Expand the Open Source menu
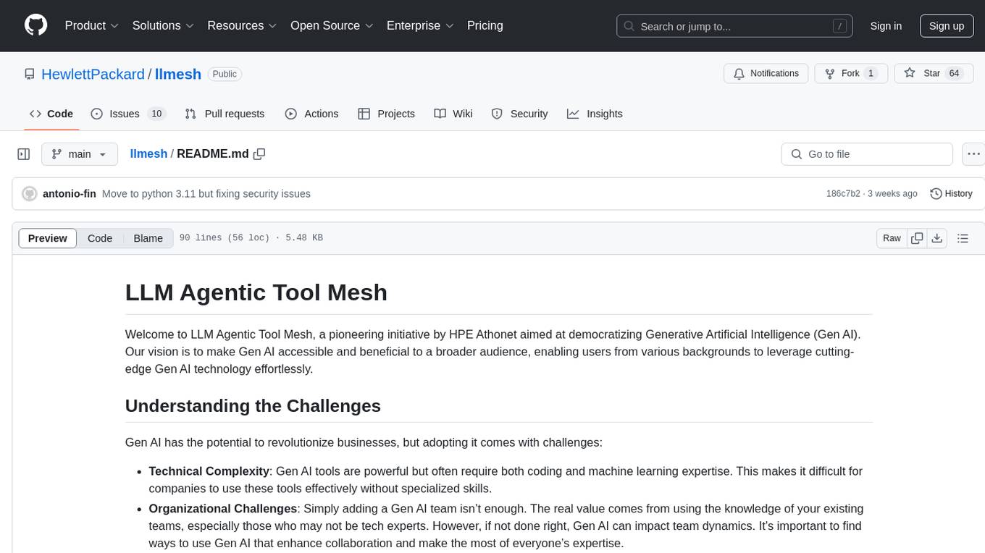The height and width of the screenshot is (553, 985). point(331,25)
